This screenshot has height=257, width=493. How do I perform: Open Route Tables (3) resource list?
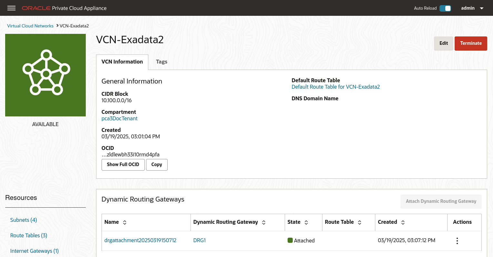pyautogui.click(x=29, y=235)
